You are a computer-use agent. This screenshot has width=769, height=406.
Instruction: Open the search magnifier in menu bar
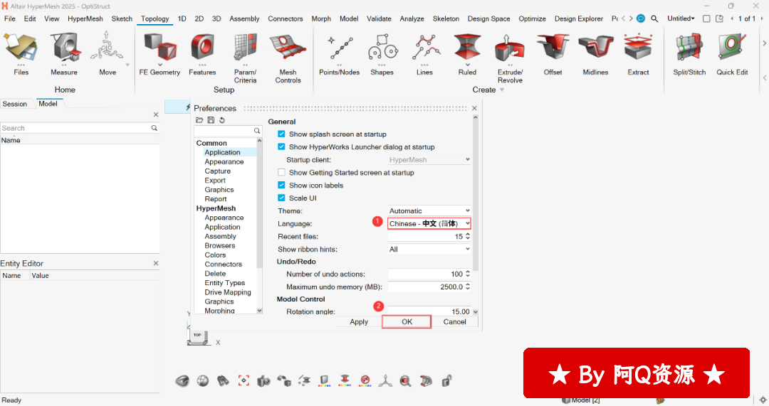pyautogui.click(x=654, y=18)
